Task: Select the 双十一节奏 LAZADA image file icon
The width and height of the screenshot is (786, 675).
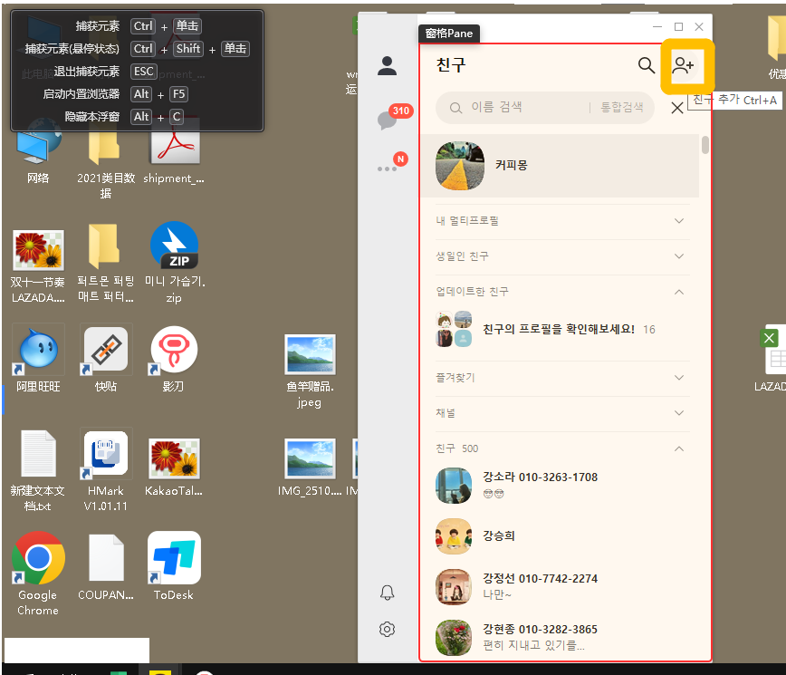Action: 38,266
